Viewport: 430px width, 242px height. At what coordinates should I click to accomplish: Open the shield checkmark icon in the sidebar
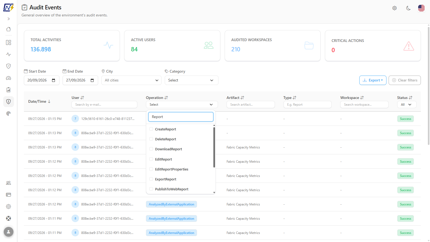point(9,66)
